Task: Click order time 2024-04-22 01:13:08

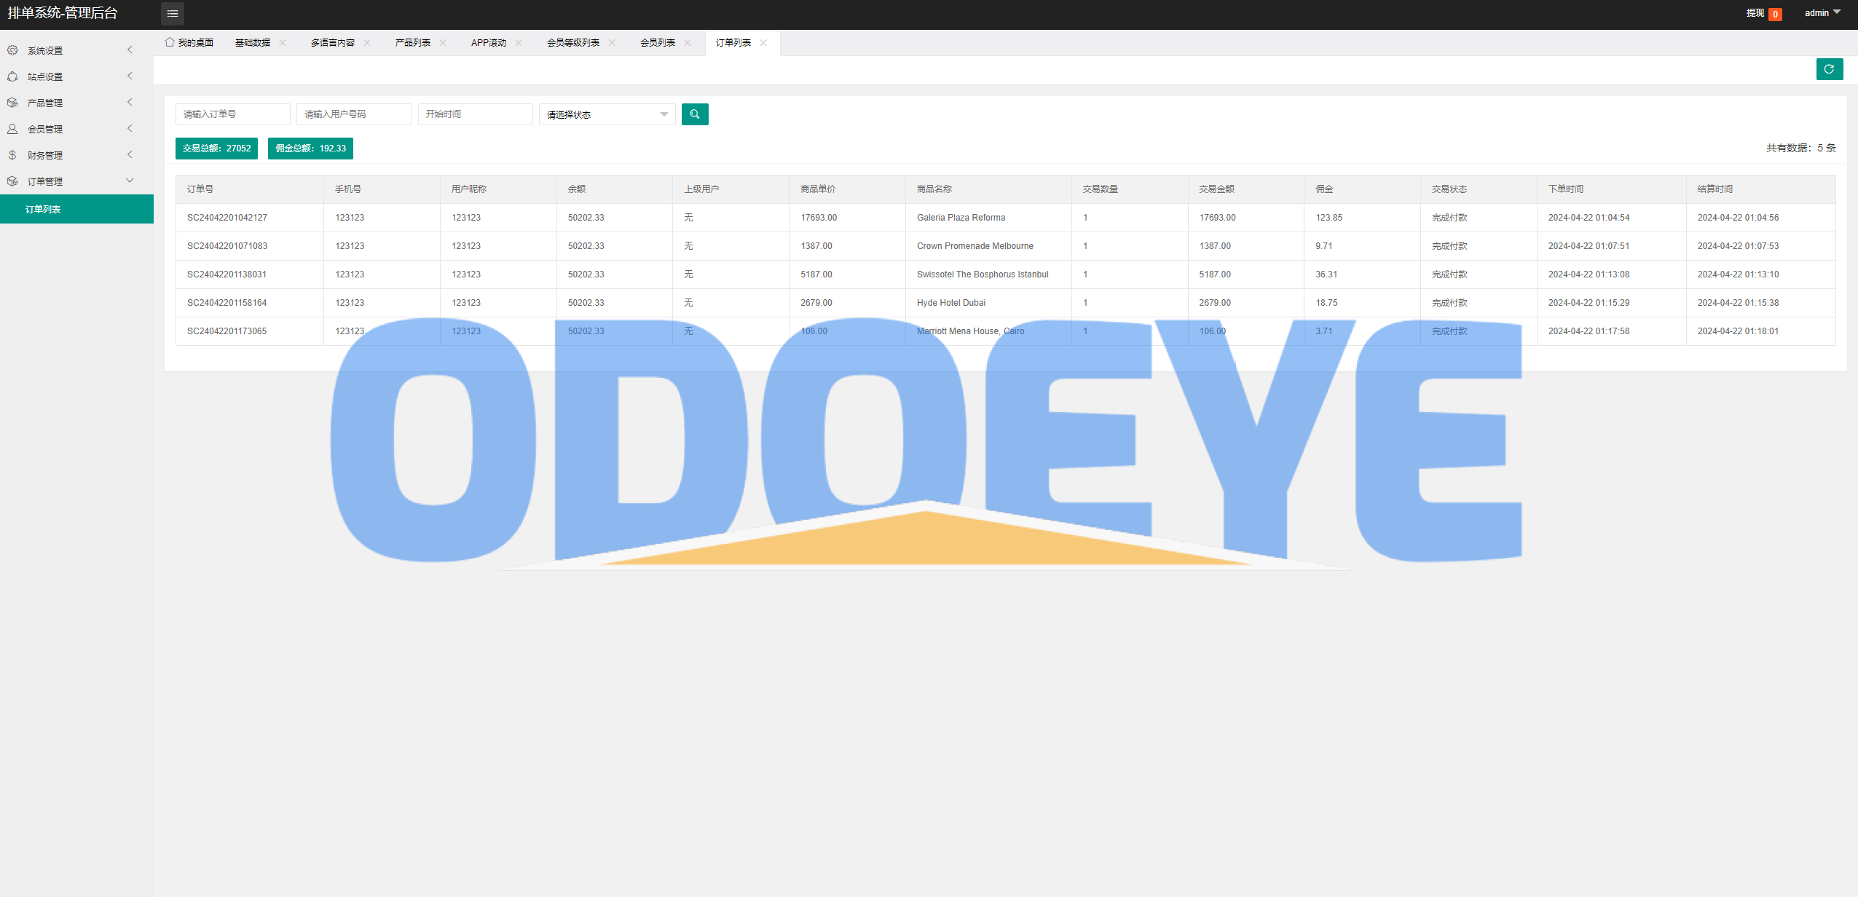Action: 1589,274
